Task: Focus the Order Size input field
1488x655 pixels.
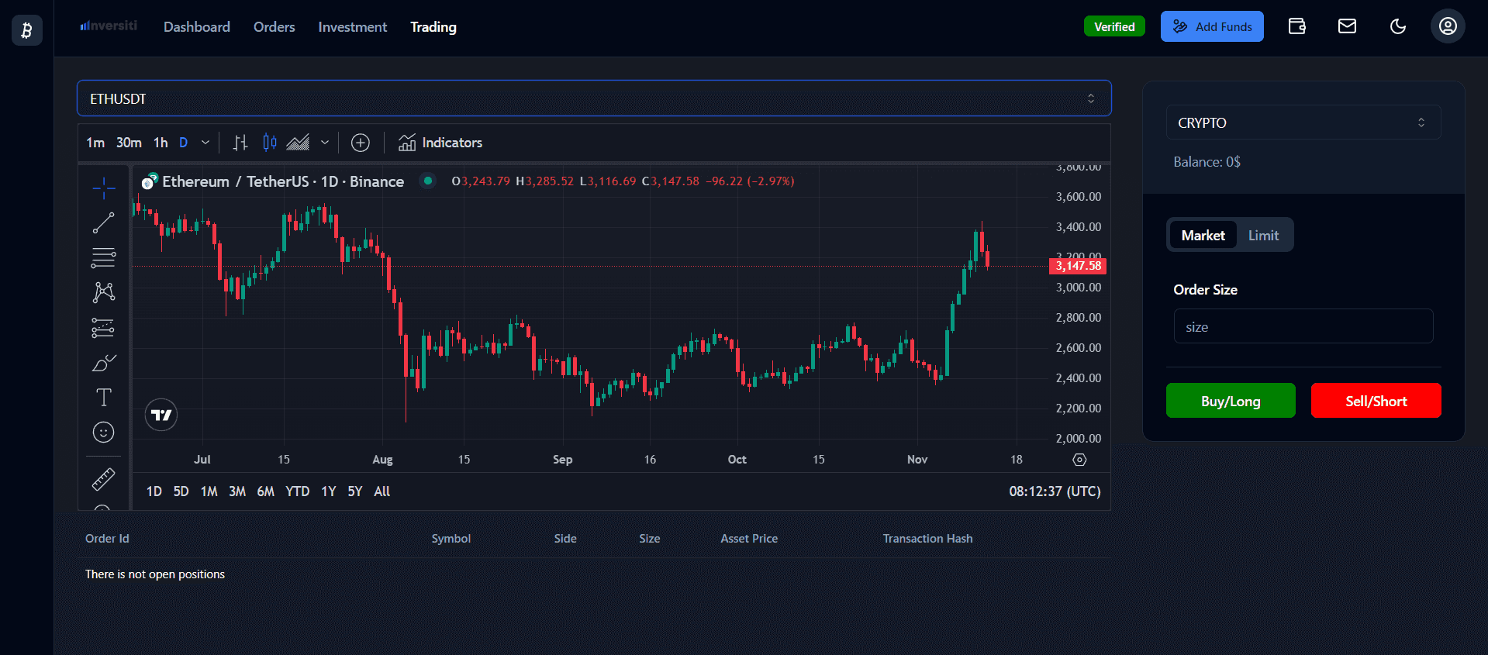Action: click(x=1303, y=326)
